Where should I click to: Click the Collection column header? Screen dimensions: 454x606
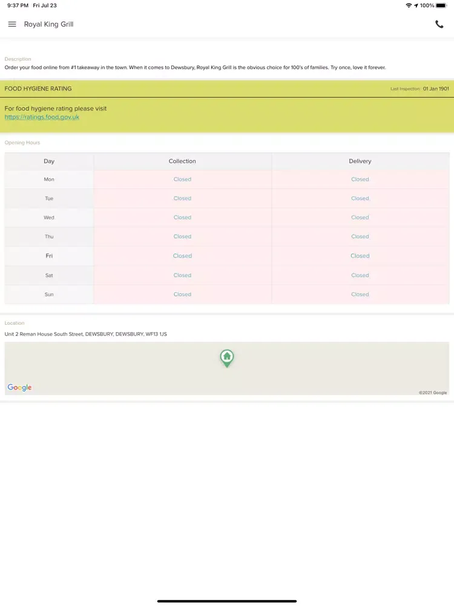182,161
